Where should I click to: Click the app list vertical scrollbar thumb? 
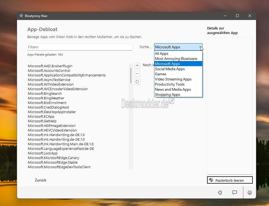(131, 76)
